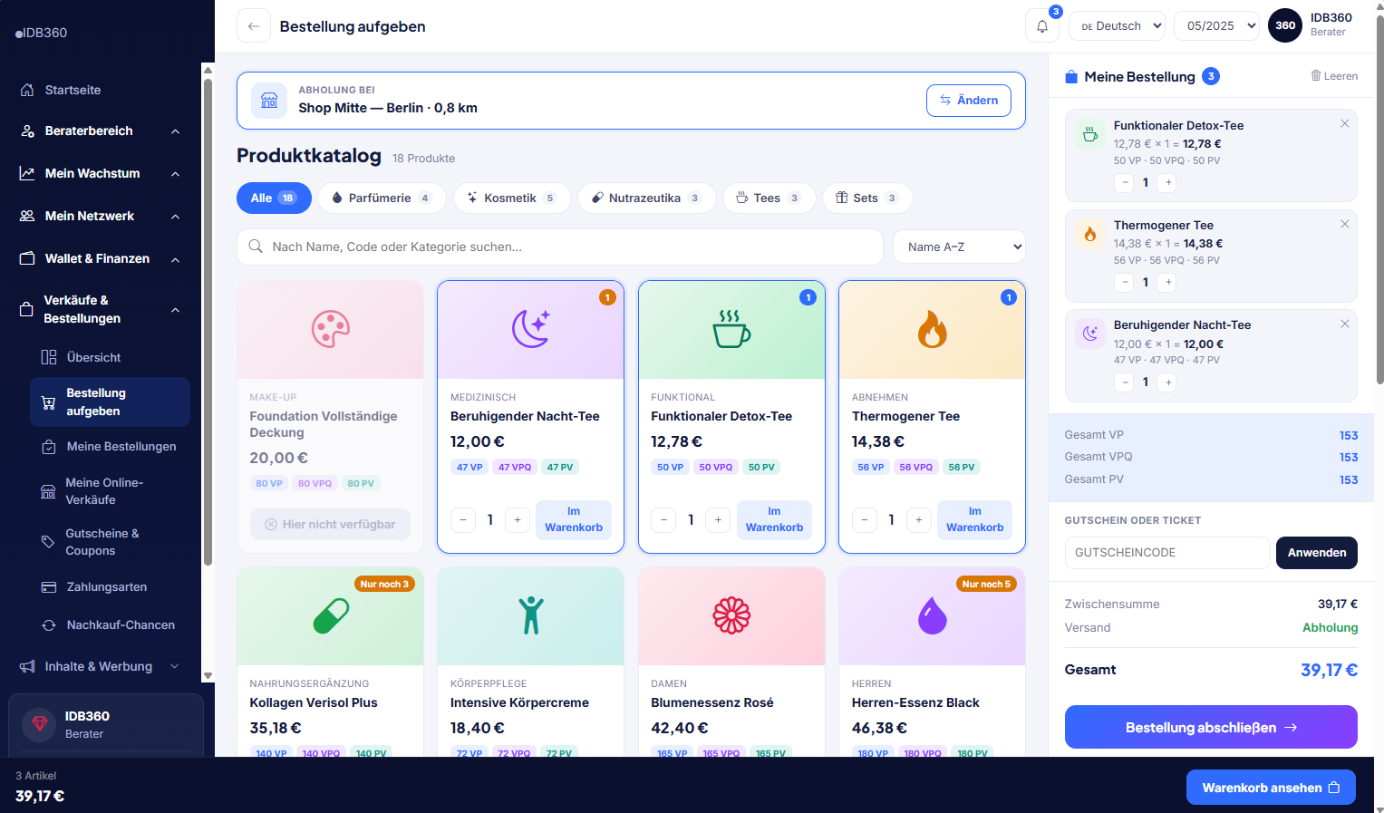The image size is (1384, 813).
Task: Click Bestellung abschließen button
Action: [x=1211, y=727]
